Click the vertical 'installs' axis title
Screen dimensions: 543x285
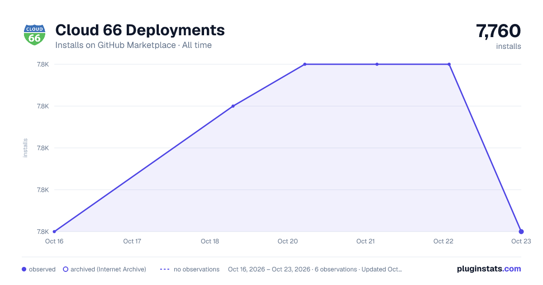[x=25, y=148]
